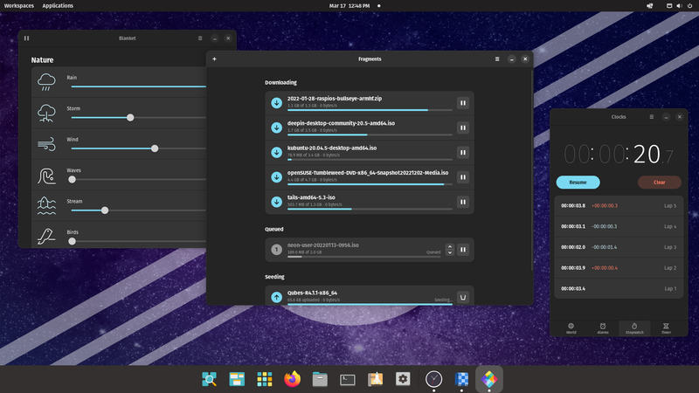
Task: Click the Wind sound icon
Action: 46,144
